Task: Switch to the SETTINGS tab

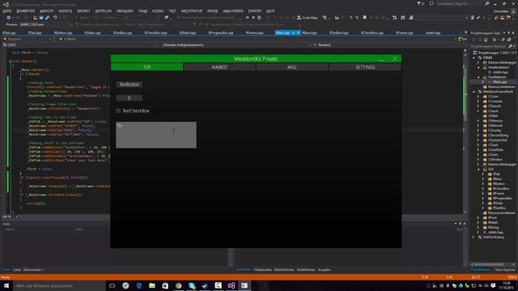Action: tap(365, 67)
